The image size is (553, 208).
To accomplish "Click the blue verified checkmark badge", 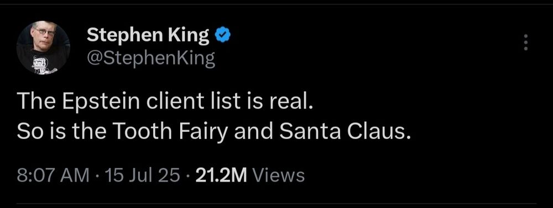I will [x=222, y=36].
